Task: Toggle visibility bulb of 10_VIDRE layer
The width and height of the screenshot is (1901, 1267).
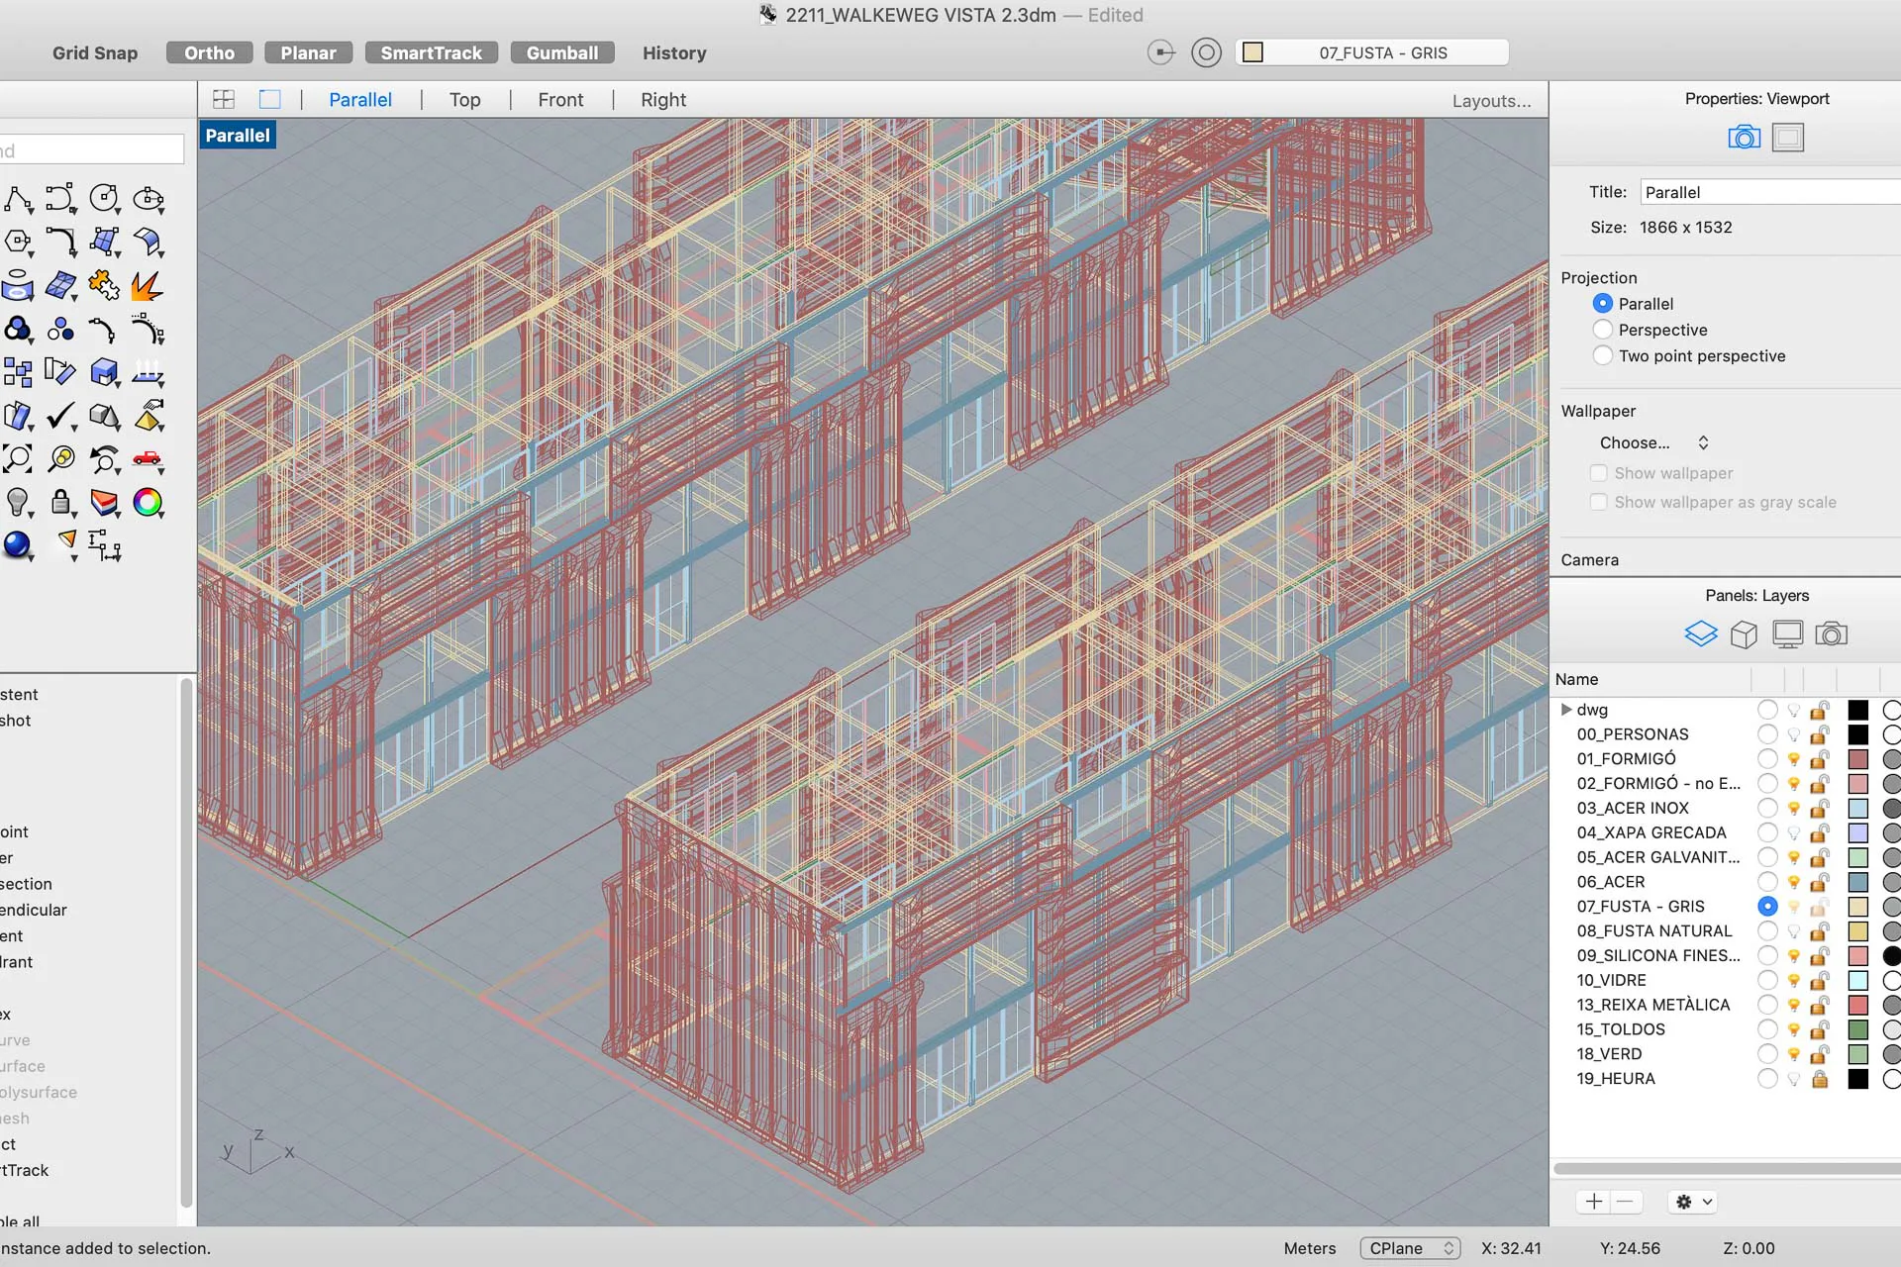Action: click(1793, 981)
